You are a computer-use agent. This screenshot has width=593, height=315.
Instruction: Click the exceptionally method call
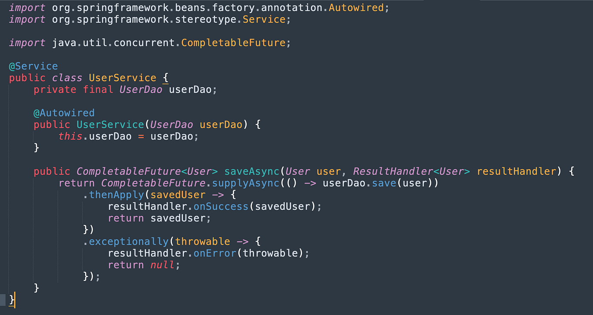coord(128,241)
